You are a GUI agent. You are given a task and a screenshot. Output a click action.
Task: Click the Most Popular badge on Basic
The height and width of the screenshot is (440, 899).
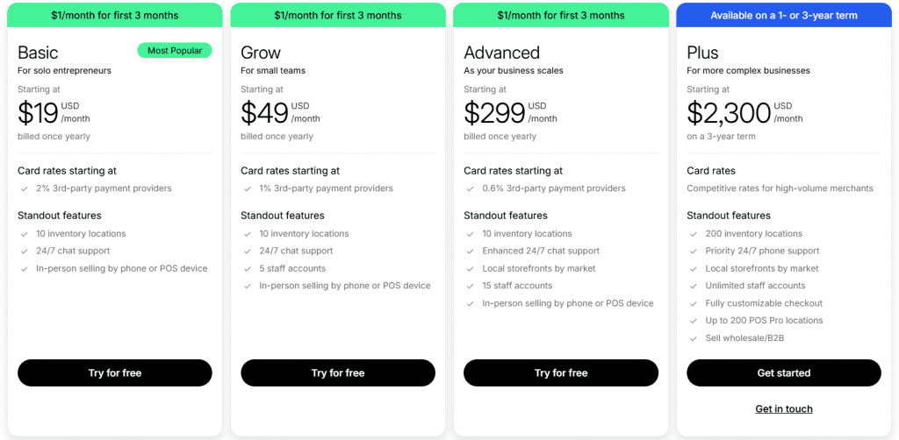[x=175, y=51]
